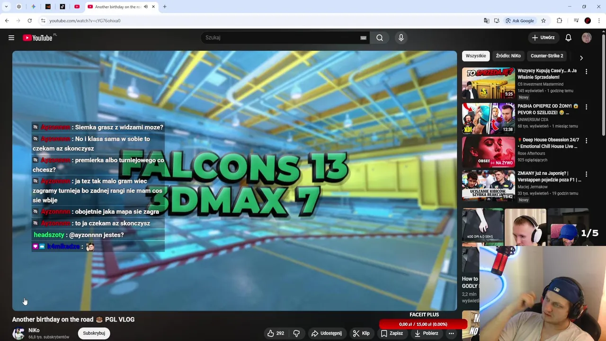Click the 'Maciej Jermakow' channel name
This screenshot has height=341, width=606.
(x=532, y=187)
